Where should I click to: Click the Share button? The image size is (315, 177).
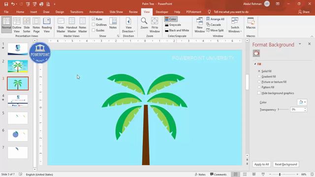click(304, 12)
